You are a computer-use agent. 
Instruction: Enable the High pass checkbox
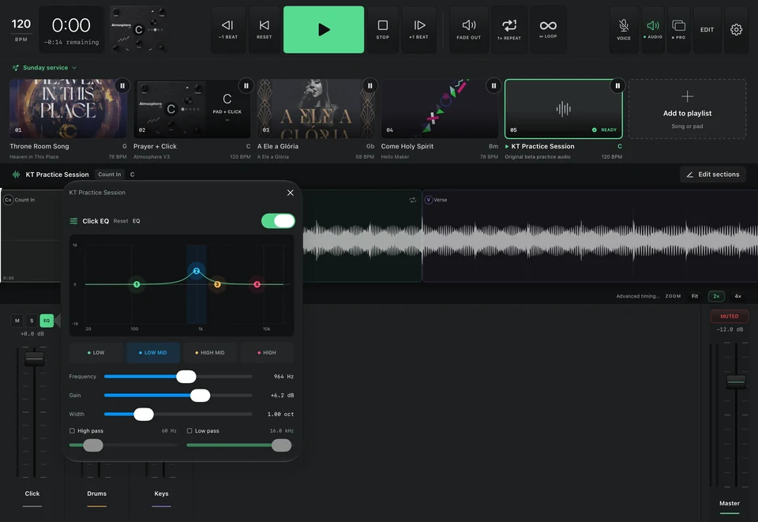(x=72, y=430)
